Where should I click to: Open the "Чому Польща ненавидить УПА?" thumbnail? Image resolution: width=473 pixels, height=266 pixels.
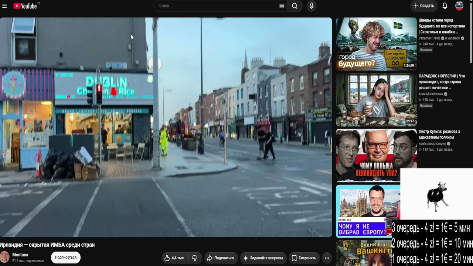pyautogui.click(x=376, y=155)
